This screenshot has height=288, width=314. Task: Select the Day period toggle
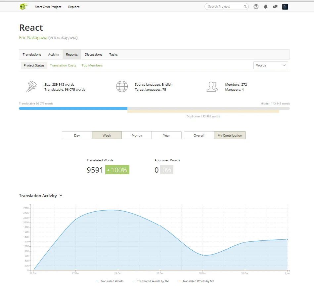[77, 136]
